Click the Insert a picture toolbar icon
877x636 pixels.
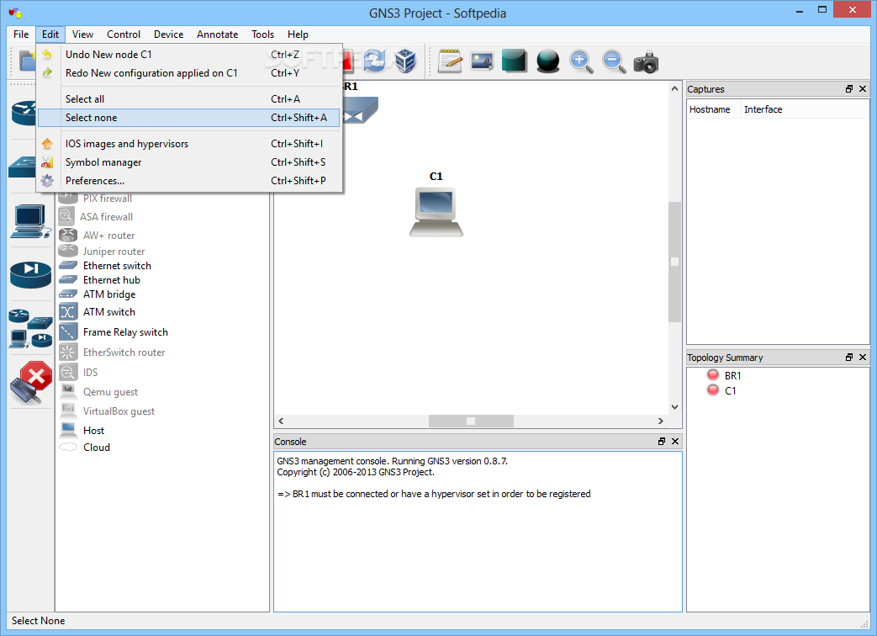pyautogui.click(x=482, y=61)
